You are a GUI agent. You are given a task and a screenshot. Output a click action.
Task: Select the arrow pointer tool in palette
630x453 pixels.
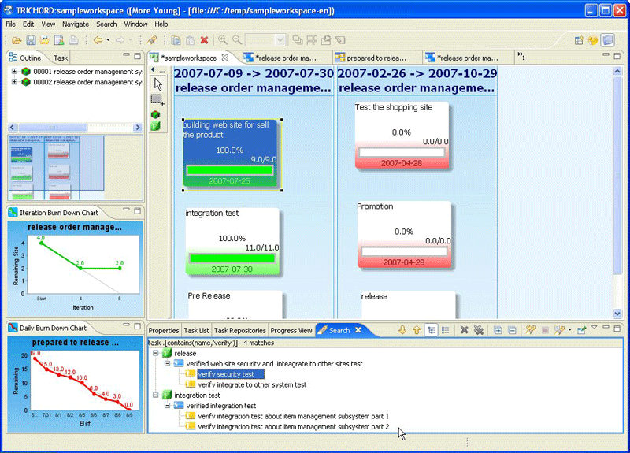pyautogui.click(x=158, y=84)
